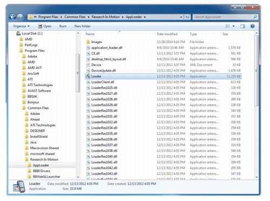This screenshot has width=270, height=201.
Task: Click Burn in the toolbar
Action: 63,26
